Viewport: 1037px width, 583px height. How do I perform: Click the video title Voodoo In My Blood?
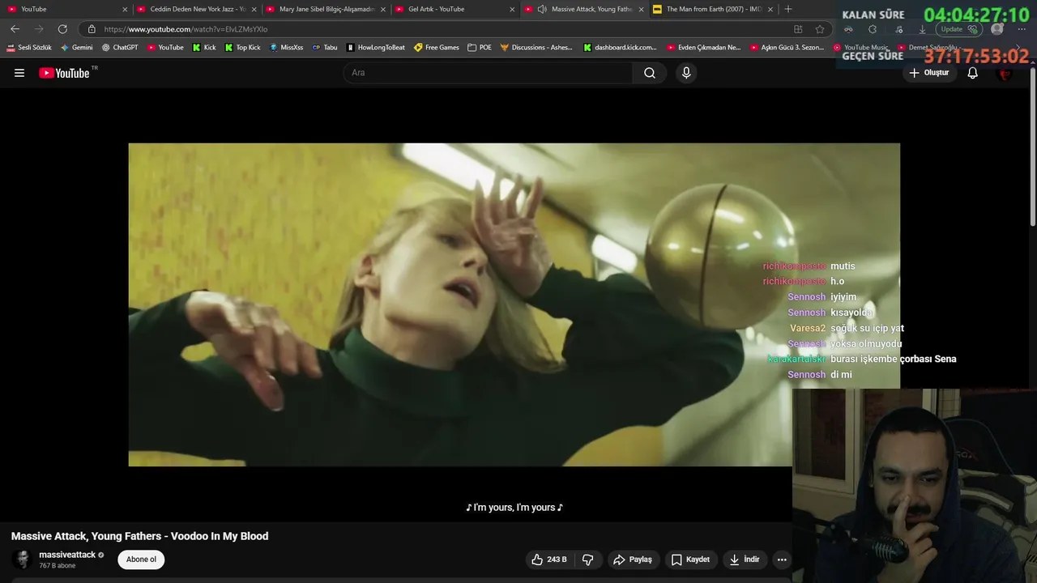(139, 536)
